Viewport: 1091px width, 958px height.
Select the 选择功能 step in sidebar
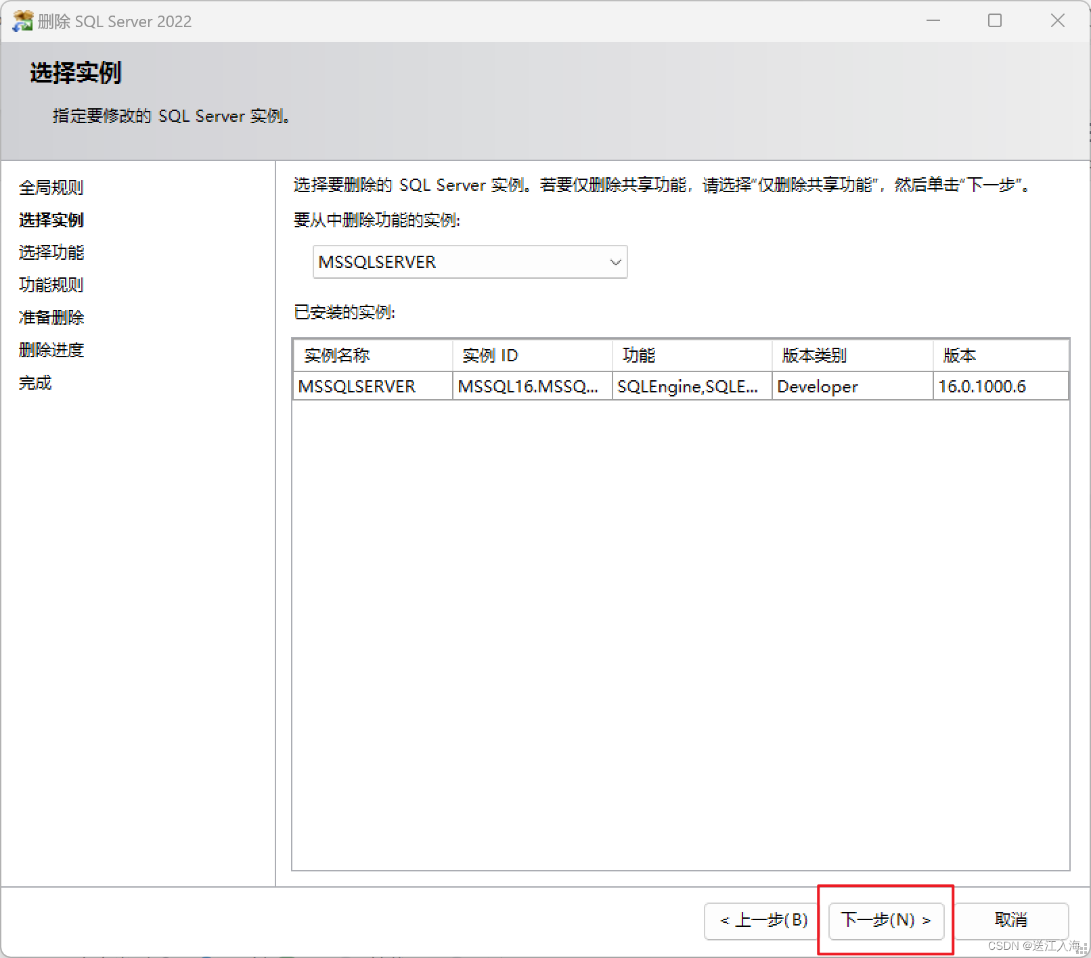[51, 252]
